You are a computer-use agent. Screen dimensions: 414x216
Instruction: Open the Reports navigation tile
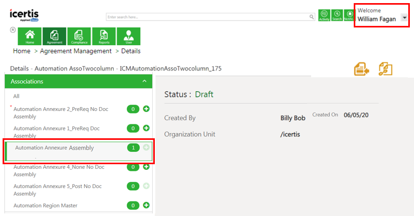tap(103, 36)
